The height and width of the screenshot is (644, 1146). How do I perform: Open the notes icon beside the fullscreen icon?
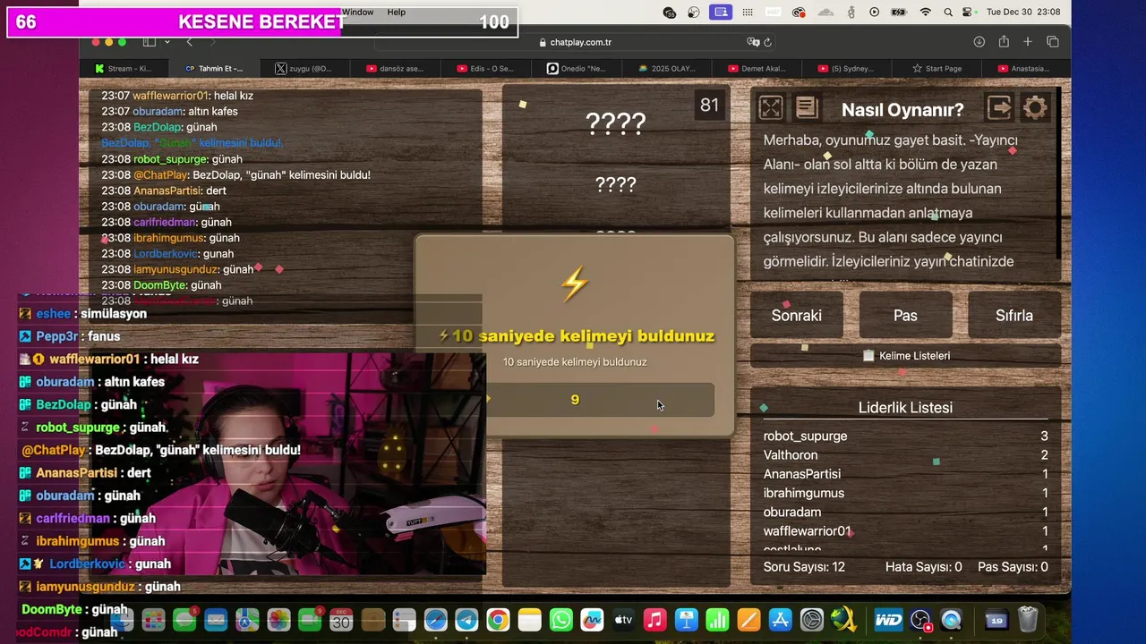807,108
